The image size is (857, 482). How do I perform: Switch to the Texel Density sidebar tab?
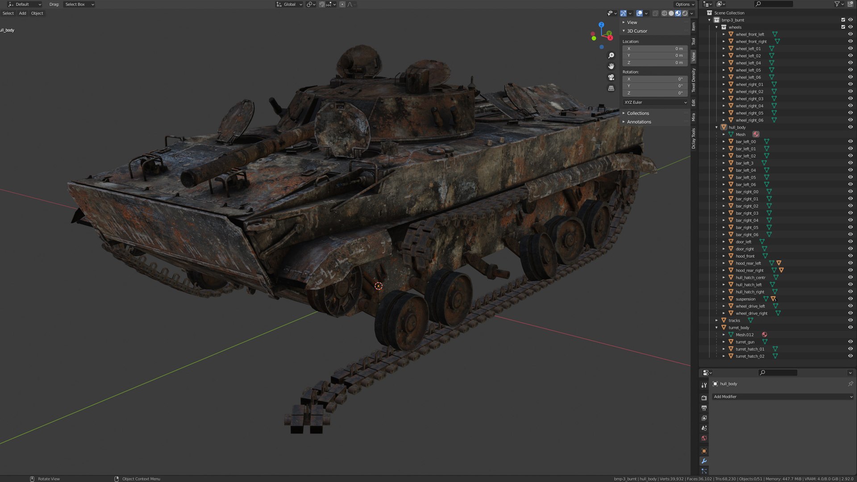(694, 80)
